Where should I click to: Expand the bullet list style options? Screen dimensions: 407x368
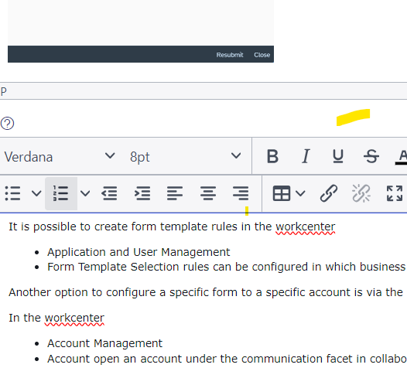point(36,193)
